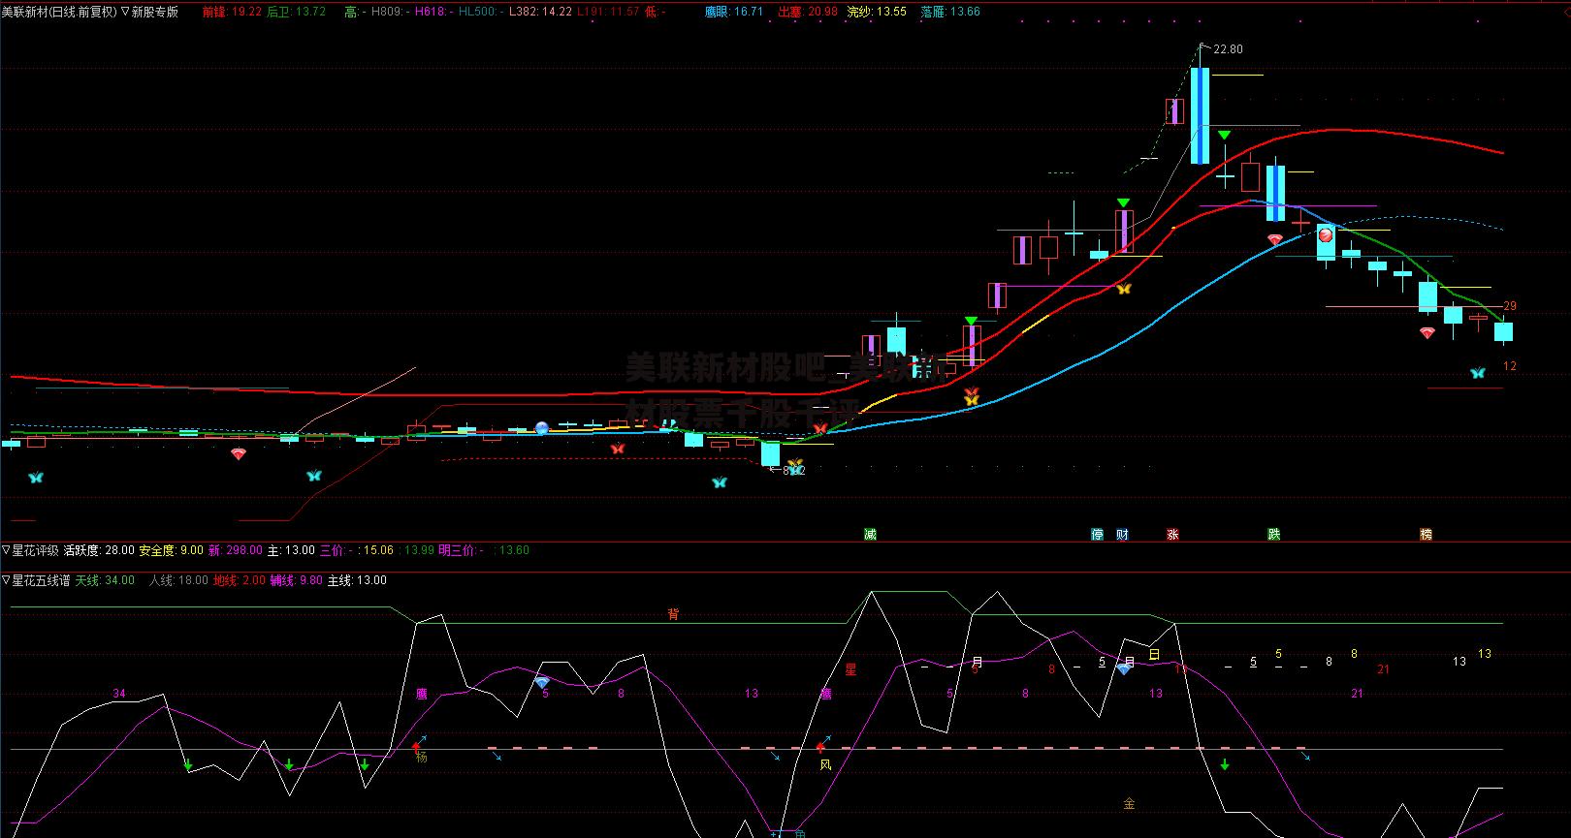Select the 8.12 low price label

(794, 471)
